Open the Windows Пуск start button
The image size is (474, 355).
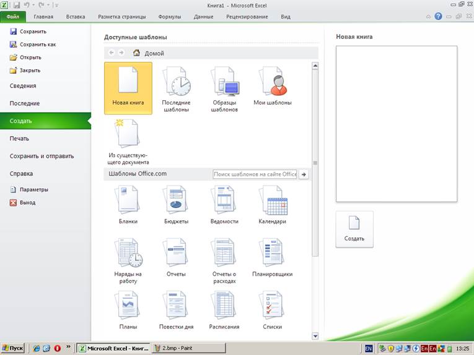tap(13, 348)
